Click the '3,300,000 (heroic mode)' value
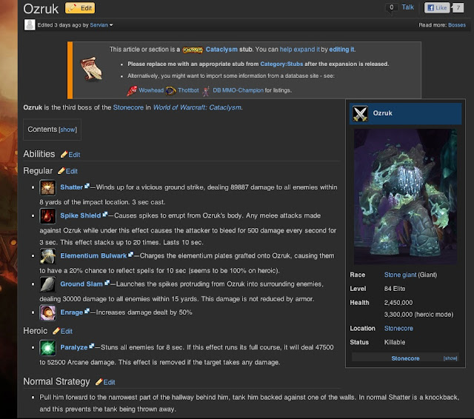The height and width of the screenshot is (419, 474). 418,315
